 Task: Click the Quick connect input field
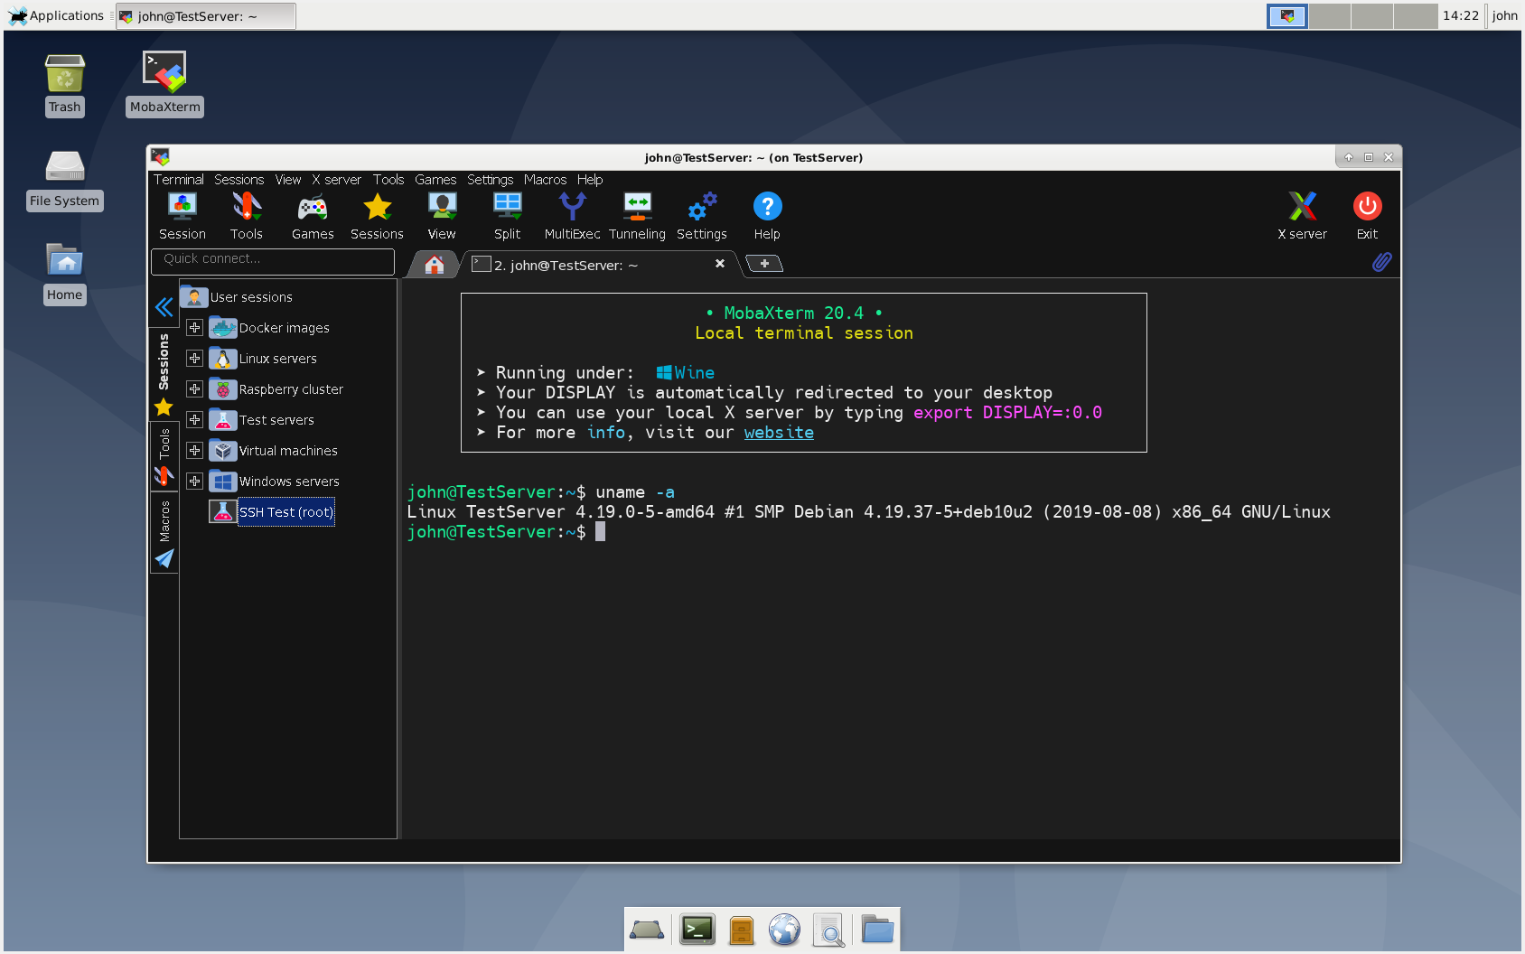[273, 261]
